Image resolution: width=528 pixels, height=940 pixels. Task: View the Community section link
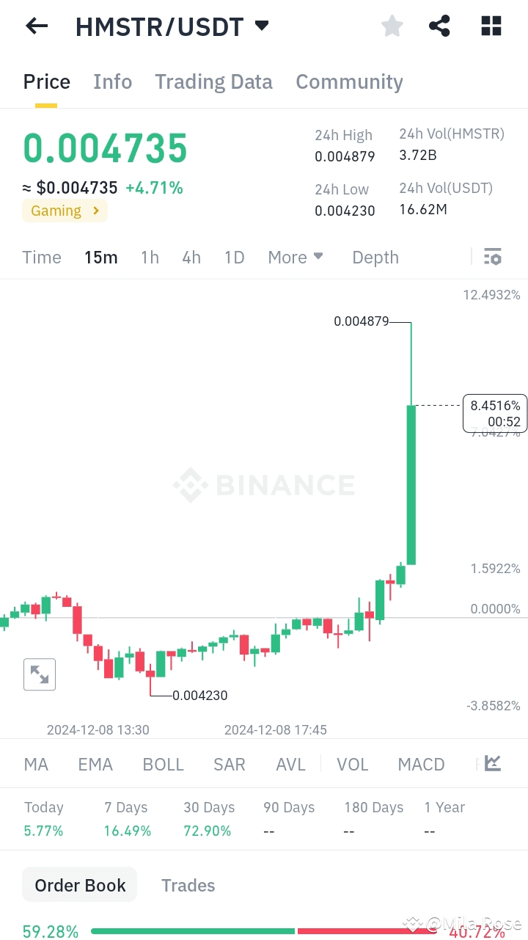pyautogui.click(x=349, y=81)
